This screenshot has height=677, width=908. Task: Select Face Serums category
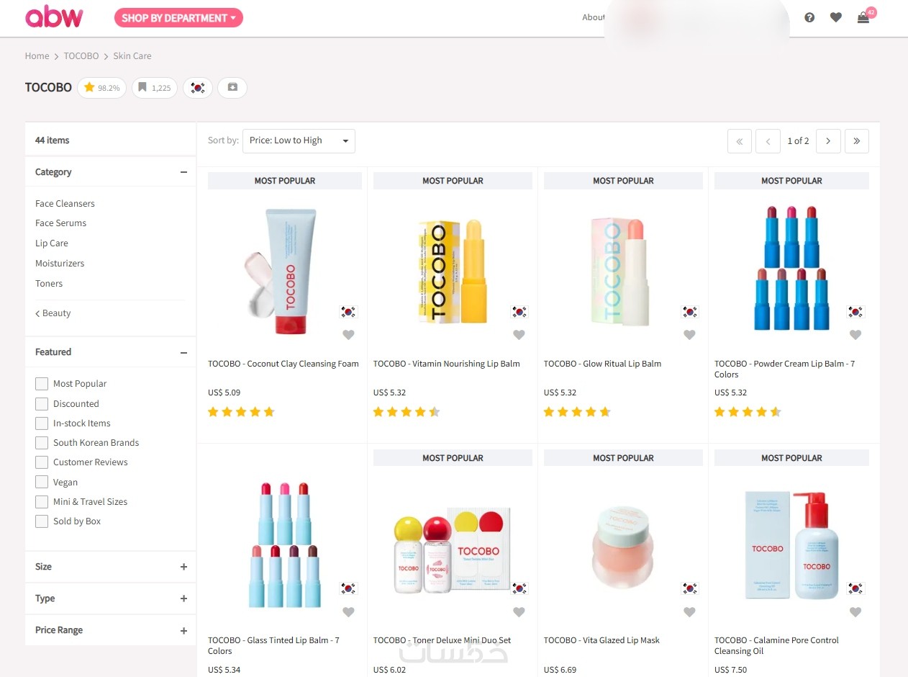tap(60, 223)
